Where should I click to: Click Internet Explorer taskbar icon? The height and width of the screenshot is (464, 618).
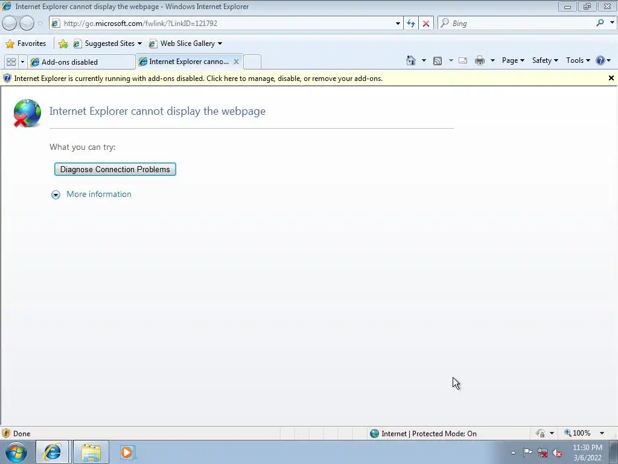tap(53, 452)
